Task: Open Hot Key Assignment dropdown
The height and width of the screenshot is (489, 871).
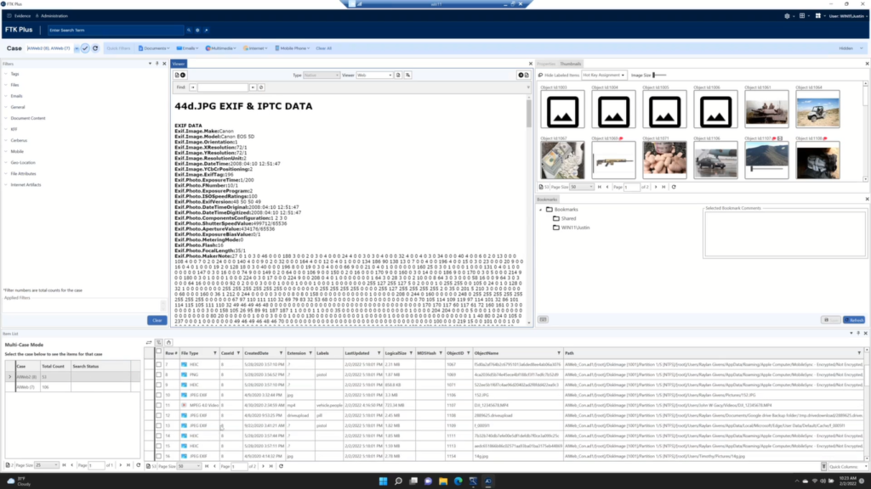Action: 604,75
